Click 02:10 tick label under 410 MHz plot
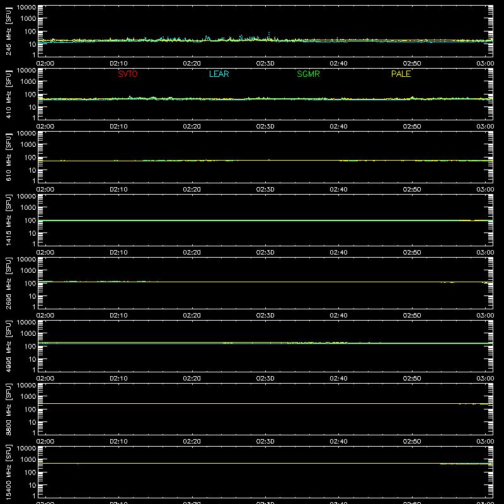Screen dimensions: 504x504 118,127
